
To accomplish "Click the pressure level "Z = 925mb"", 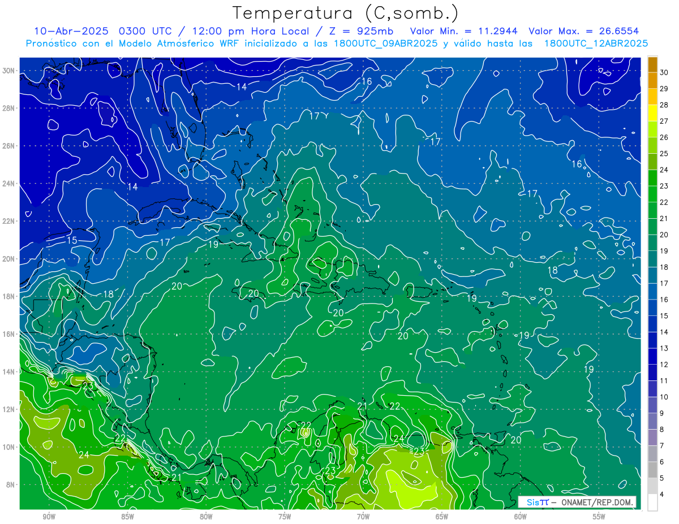I will [x=362, y=31].
